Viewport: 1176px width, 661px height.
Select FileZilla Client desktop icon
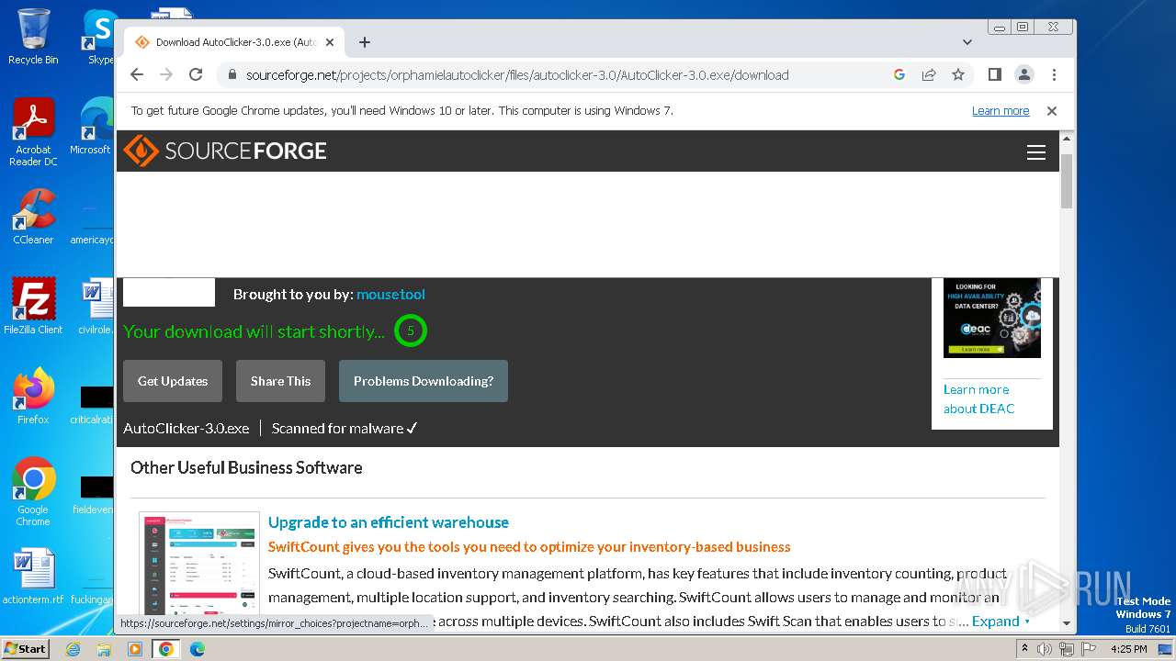(33, 307)
